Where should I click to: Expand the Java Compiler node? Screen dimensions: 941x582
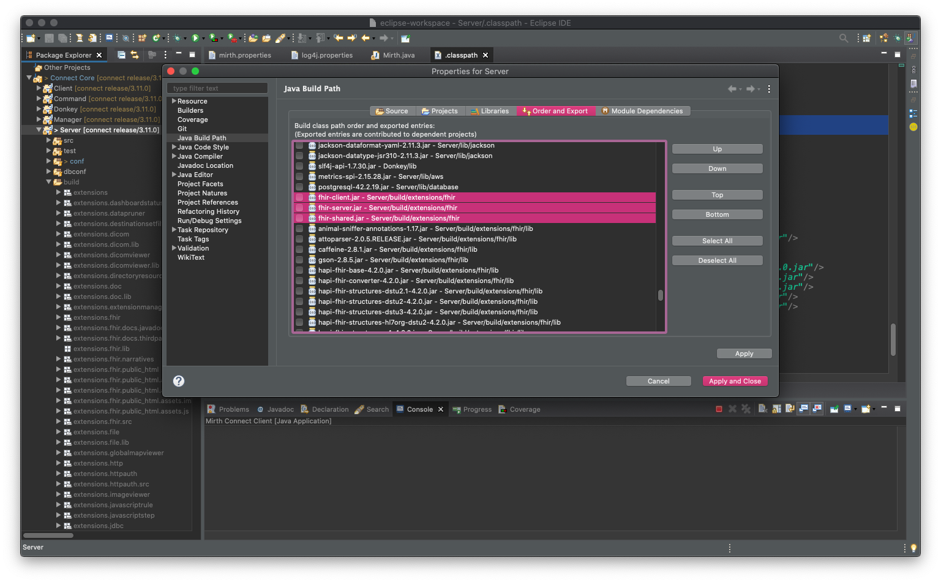coord(174,156)
